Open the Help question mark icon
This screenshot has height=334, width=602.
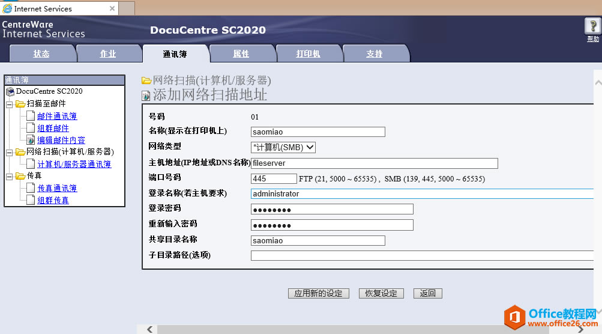pyautogui.click(x=593, y=26)
